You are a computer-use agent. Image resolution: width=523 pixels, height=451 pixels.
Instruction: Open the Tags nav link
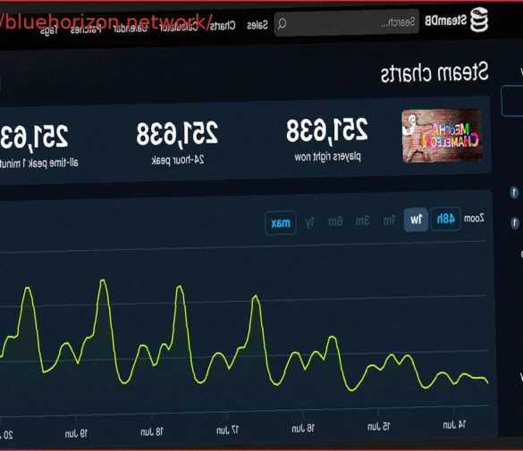[x=49, y=30]
